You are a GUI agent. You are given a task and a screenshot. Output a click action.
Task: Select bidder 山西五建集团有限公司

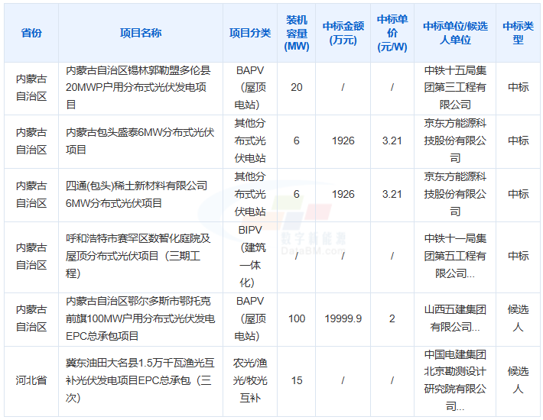(455, 318)
